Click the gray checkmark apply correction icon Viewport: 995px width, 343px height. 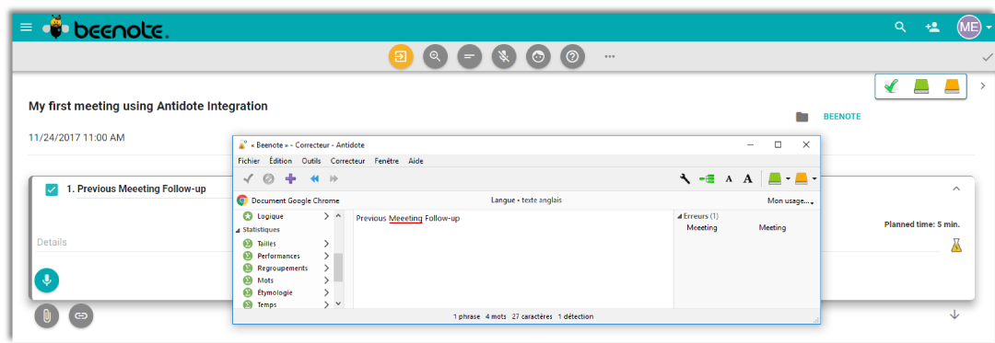click(x=249, y=179)
